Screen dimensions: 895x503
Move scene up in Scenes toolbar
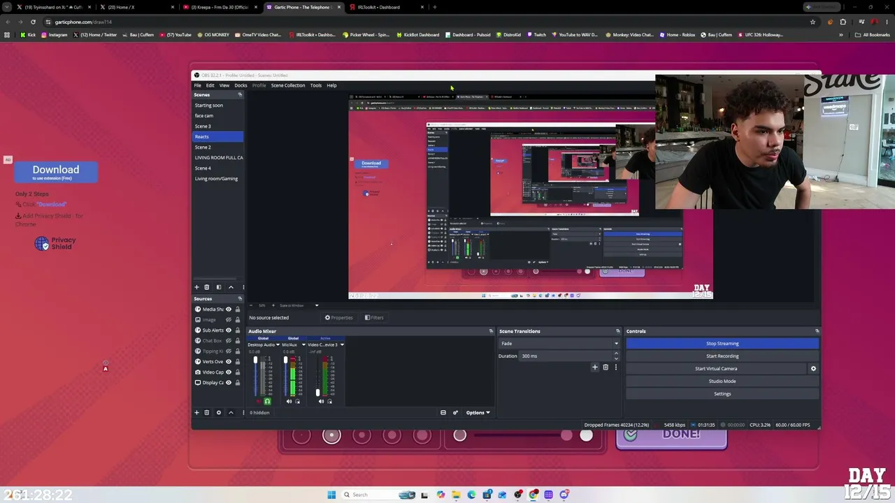coord(231,287)
